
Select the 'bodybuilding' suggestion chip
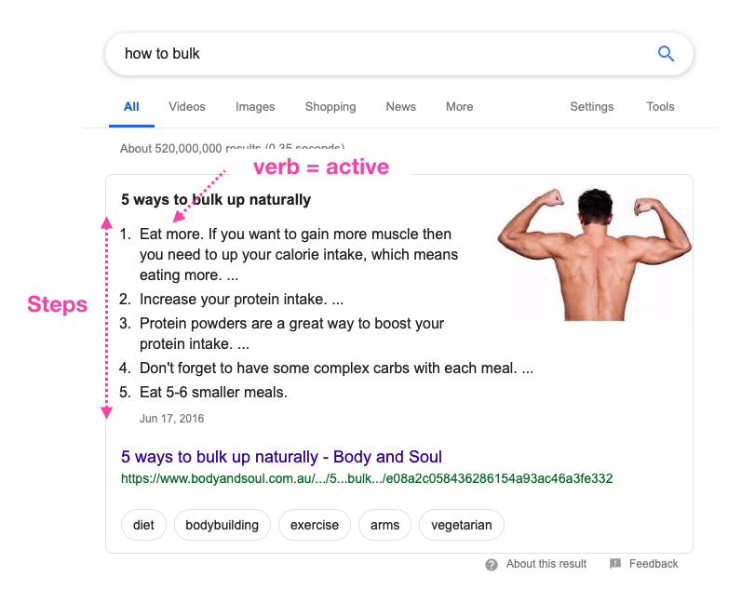[x=222, y=525]
